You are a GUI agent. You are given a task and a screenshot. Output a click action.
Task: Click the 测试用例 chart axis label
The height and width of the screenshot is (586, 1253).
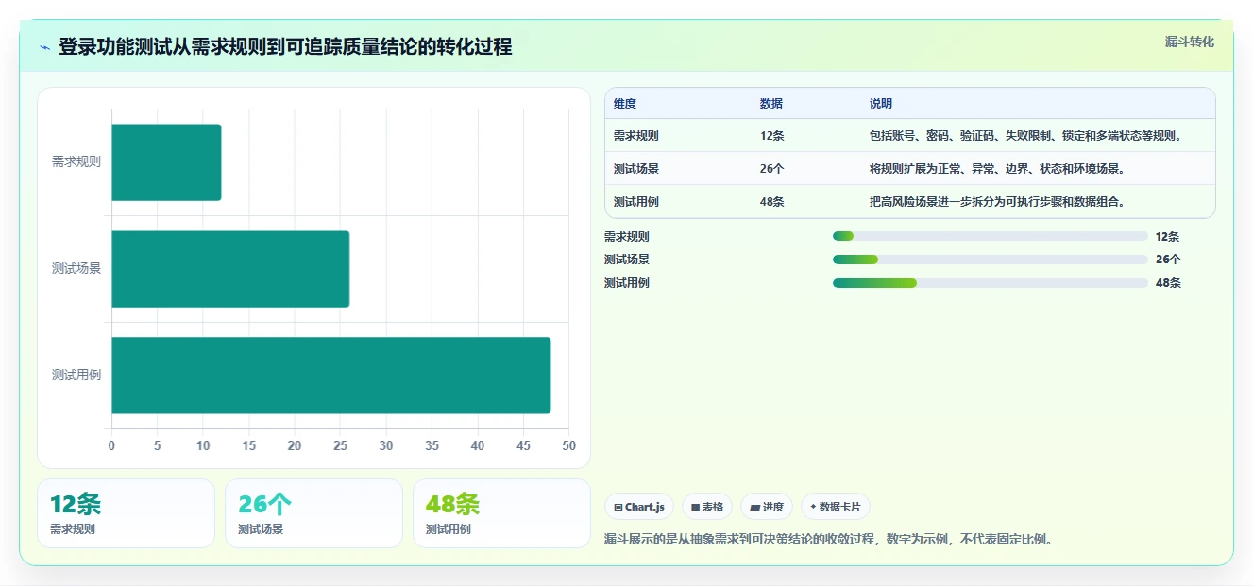click(76, 376)
